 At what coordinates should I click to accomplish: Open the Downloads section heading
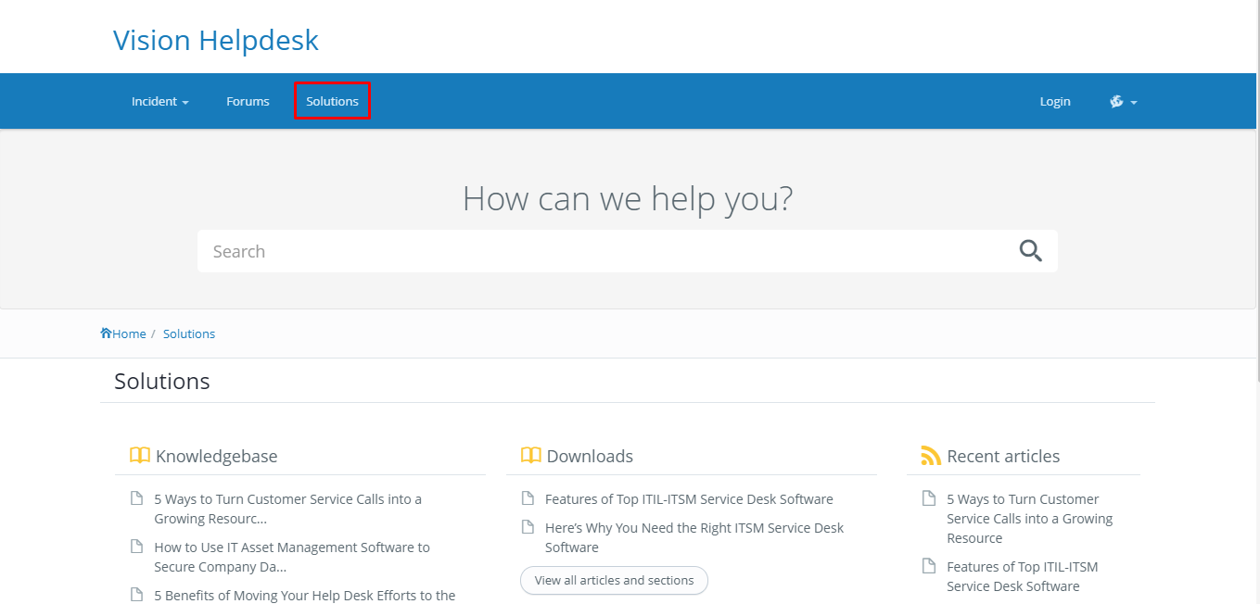(x=590, y=456)
